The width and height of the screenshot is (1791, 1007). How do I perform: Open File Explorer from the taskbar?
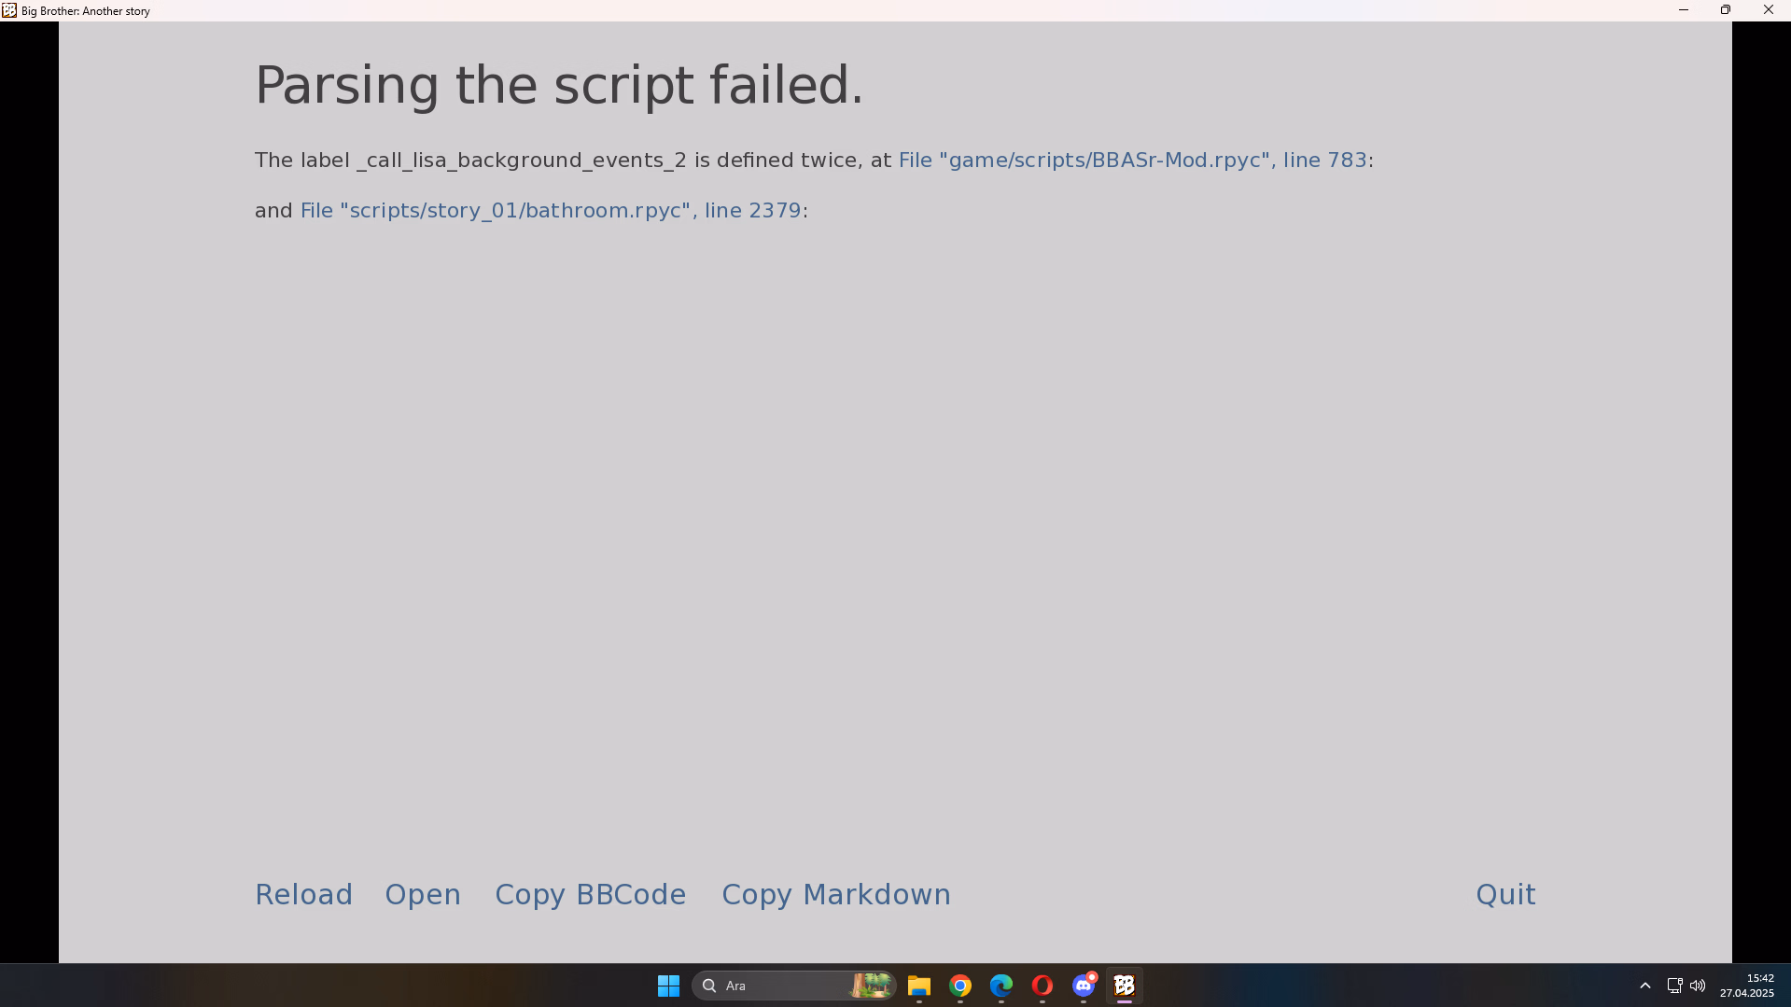click(x=919, y=986)
